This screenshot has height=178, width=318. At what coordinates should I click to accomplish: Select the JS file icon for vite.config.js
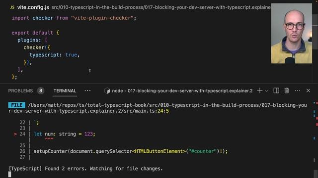(x=12, y=7)
